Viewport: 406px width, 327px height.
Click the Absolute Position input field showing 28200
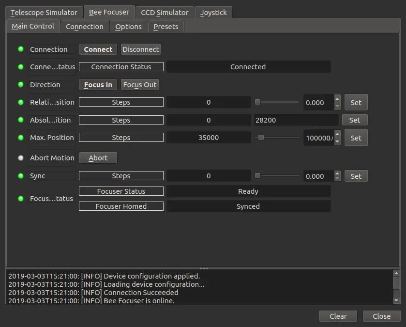[x=296, y=120]
